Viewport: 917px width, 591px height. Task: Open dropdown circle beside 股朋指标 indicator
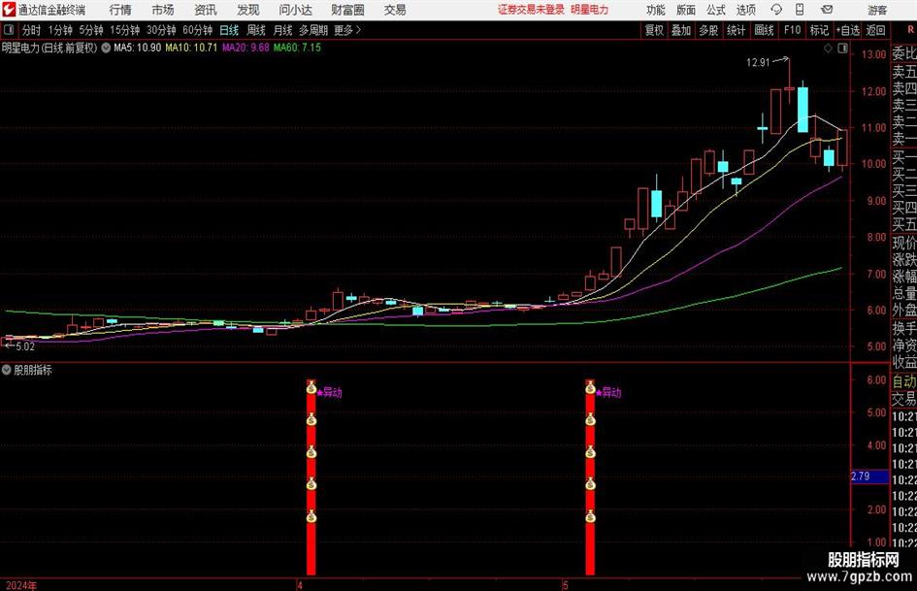click(x=7, y=370)
